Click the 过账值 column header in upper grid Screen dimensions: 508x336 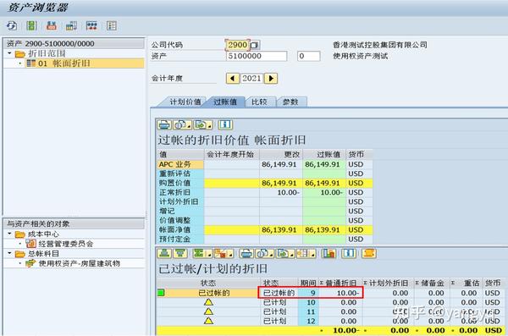pos(324,155)
